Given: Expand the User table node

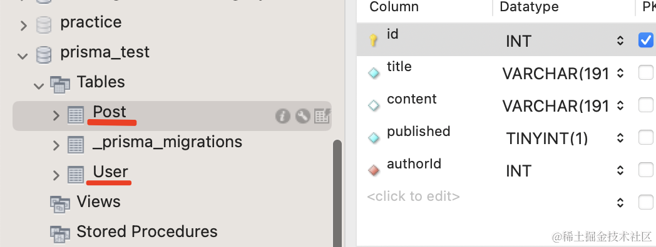Looking at the screenshot, I should point(56,176).
